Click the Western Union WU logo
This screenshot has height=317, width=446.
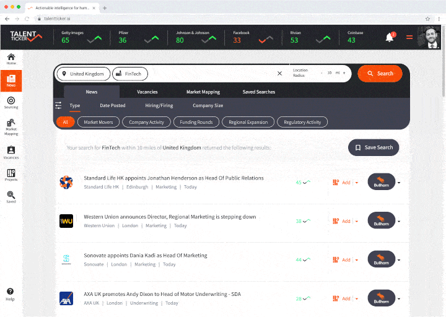tap(66, 221)
